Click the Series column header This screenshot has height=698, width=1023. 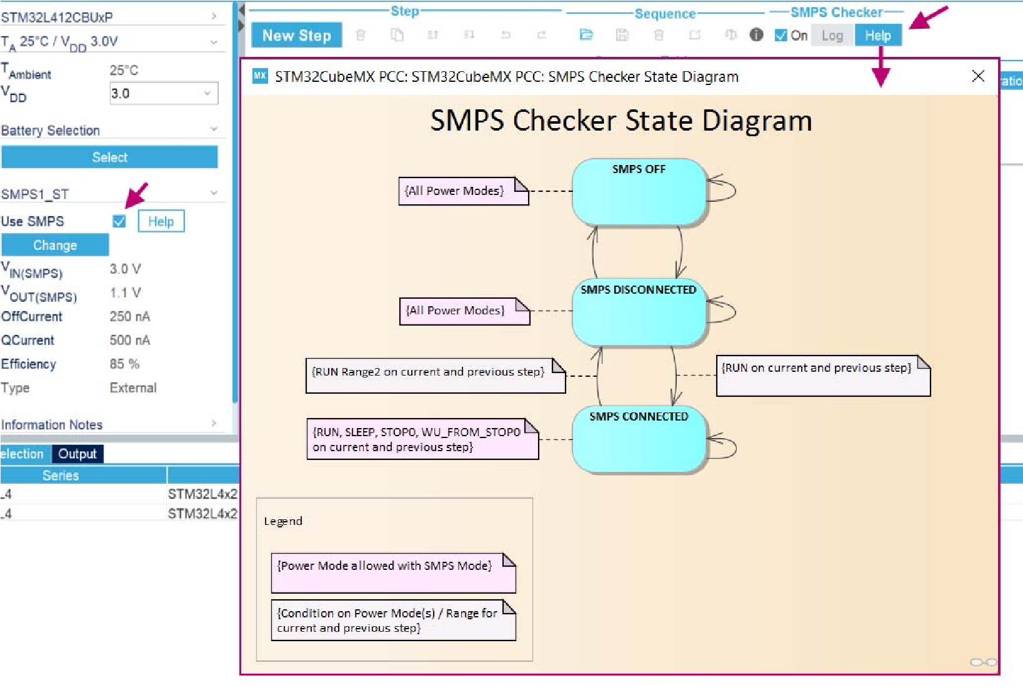pyautogui.click(x=83, y=476)
